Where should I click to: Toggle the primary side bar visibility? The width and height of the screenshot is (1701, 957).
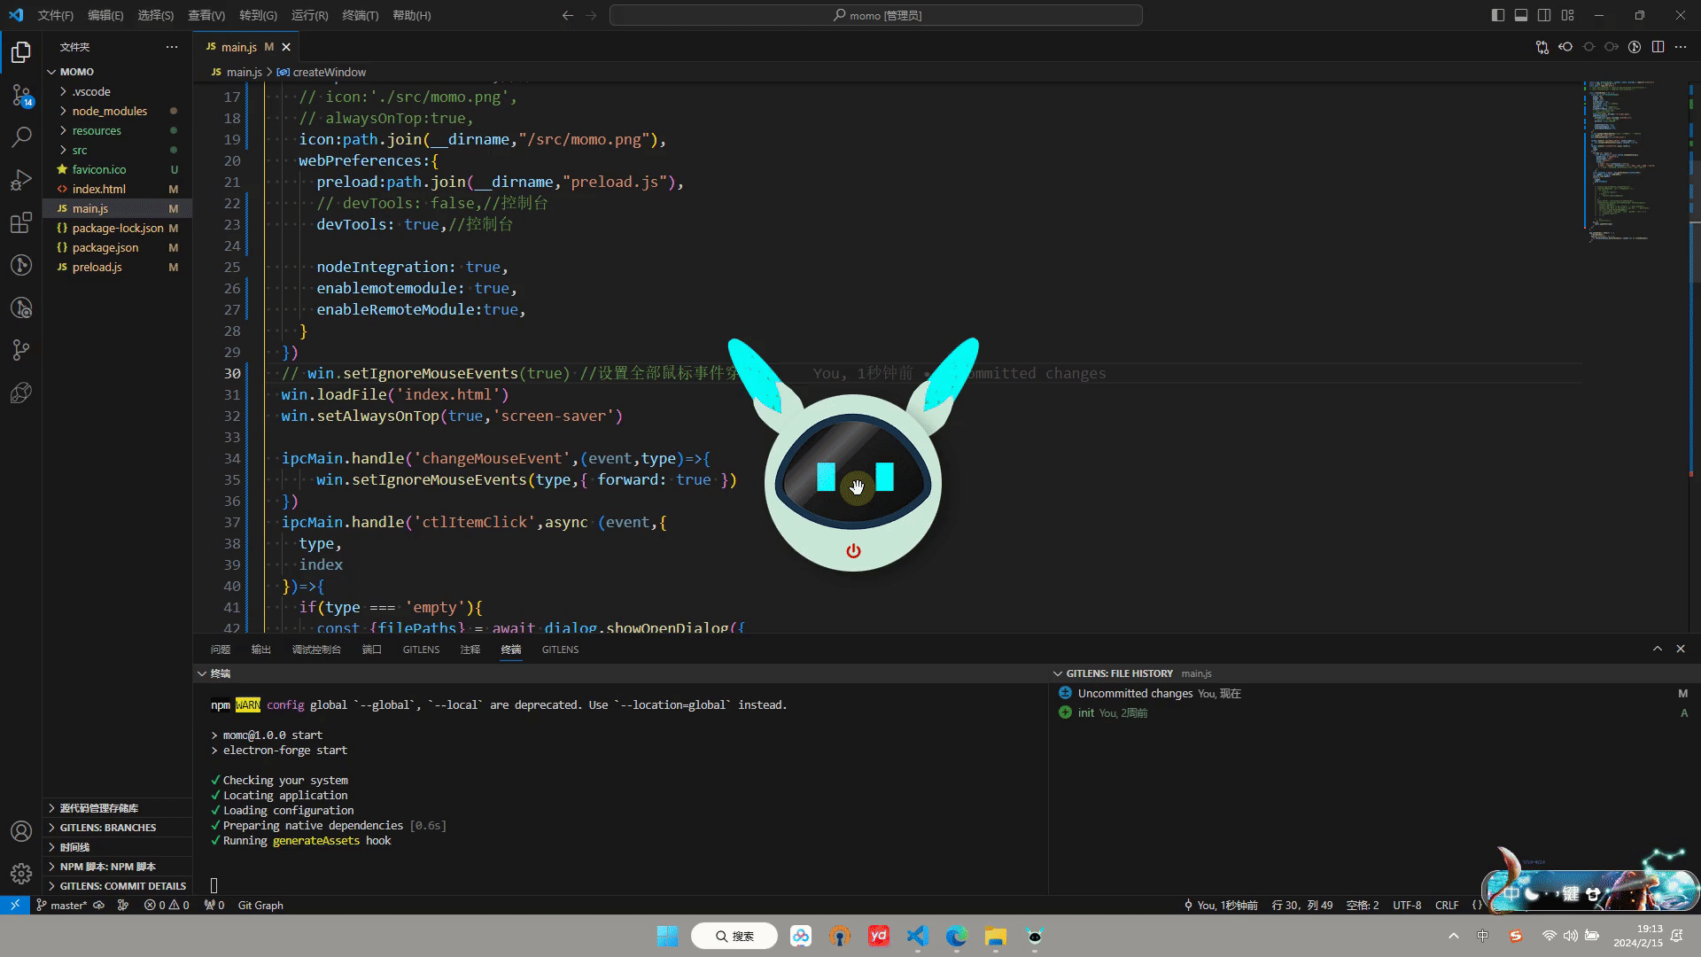[1498, 15]
